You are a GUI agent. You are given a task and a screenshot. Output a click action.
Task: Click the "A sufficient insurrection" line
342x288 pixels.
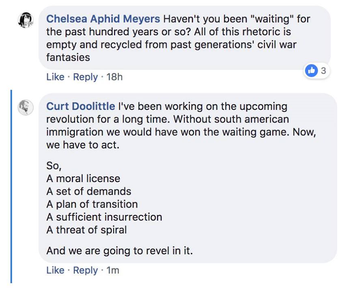point(104,217)
